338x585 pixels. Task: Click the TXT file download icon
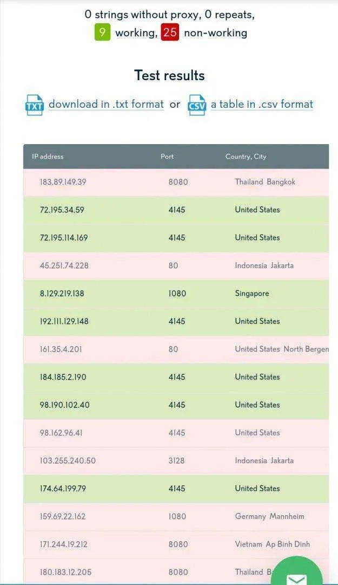34,105
